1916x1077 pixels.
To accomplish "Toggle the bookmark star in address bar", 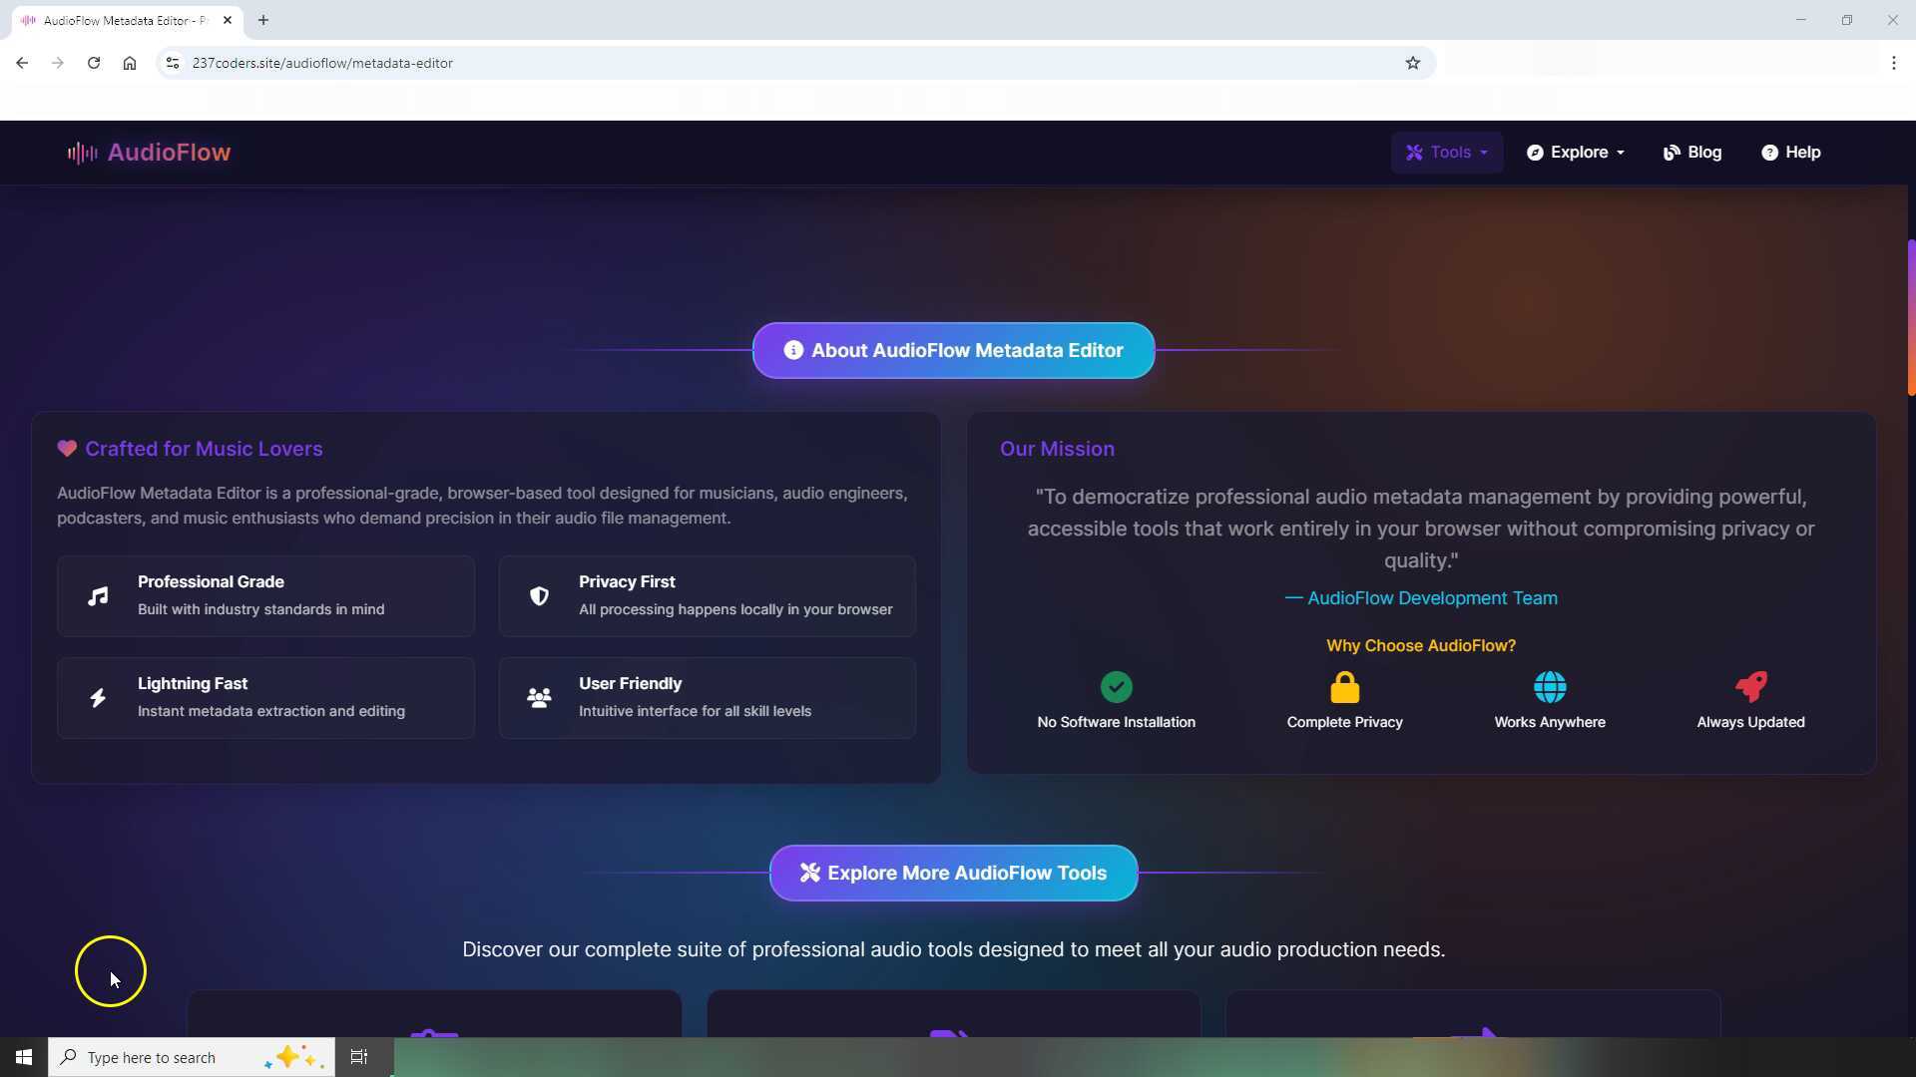I will 1413,62.
